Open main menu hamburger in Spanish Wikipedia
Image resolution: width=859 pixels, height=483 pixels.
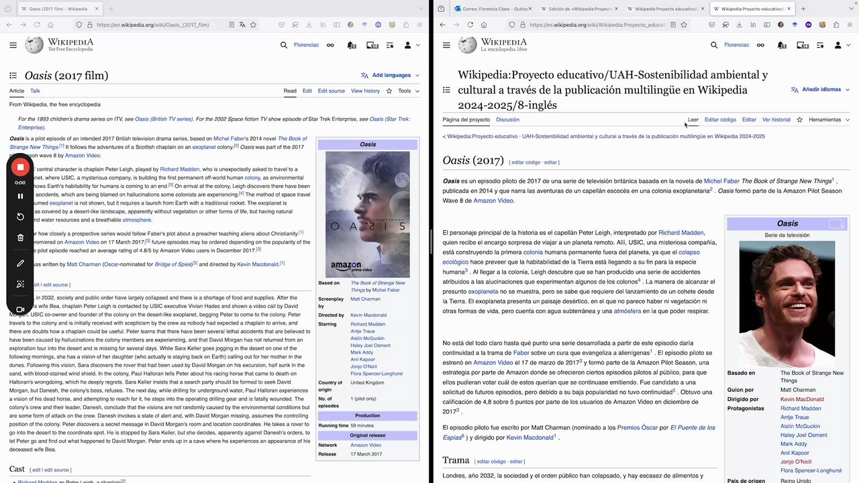click(x=446, y=45)
